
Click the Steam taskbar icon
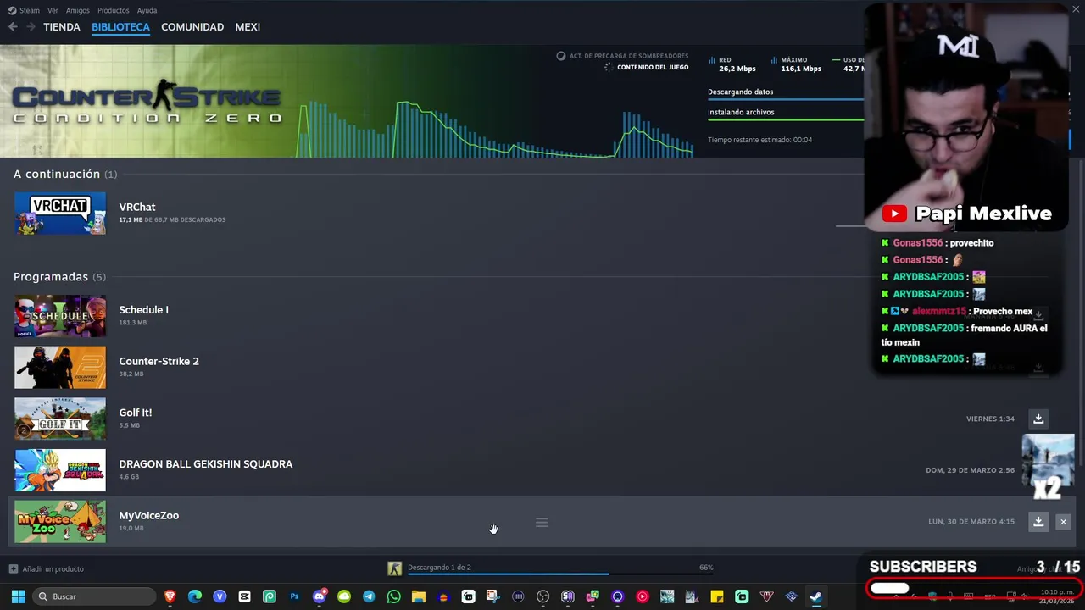click(815, 596)
